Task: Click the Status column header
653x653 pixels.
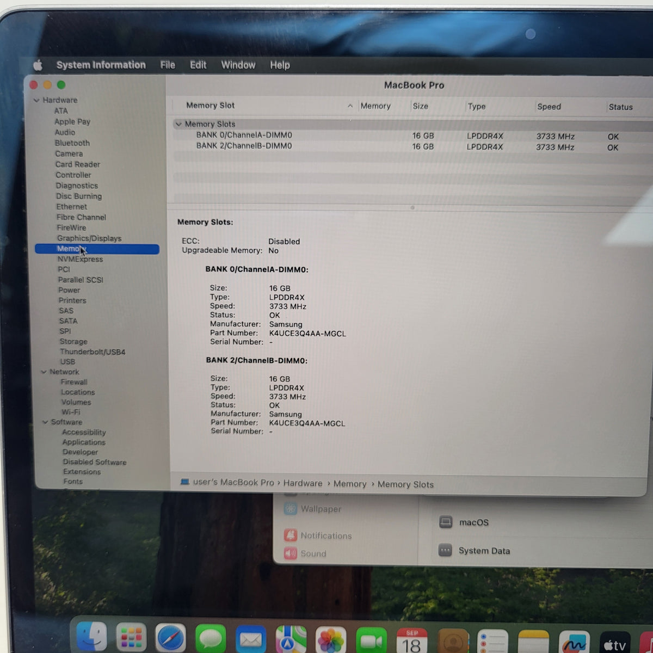Action: pyautogui.click(x=620, y=107)
